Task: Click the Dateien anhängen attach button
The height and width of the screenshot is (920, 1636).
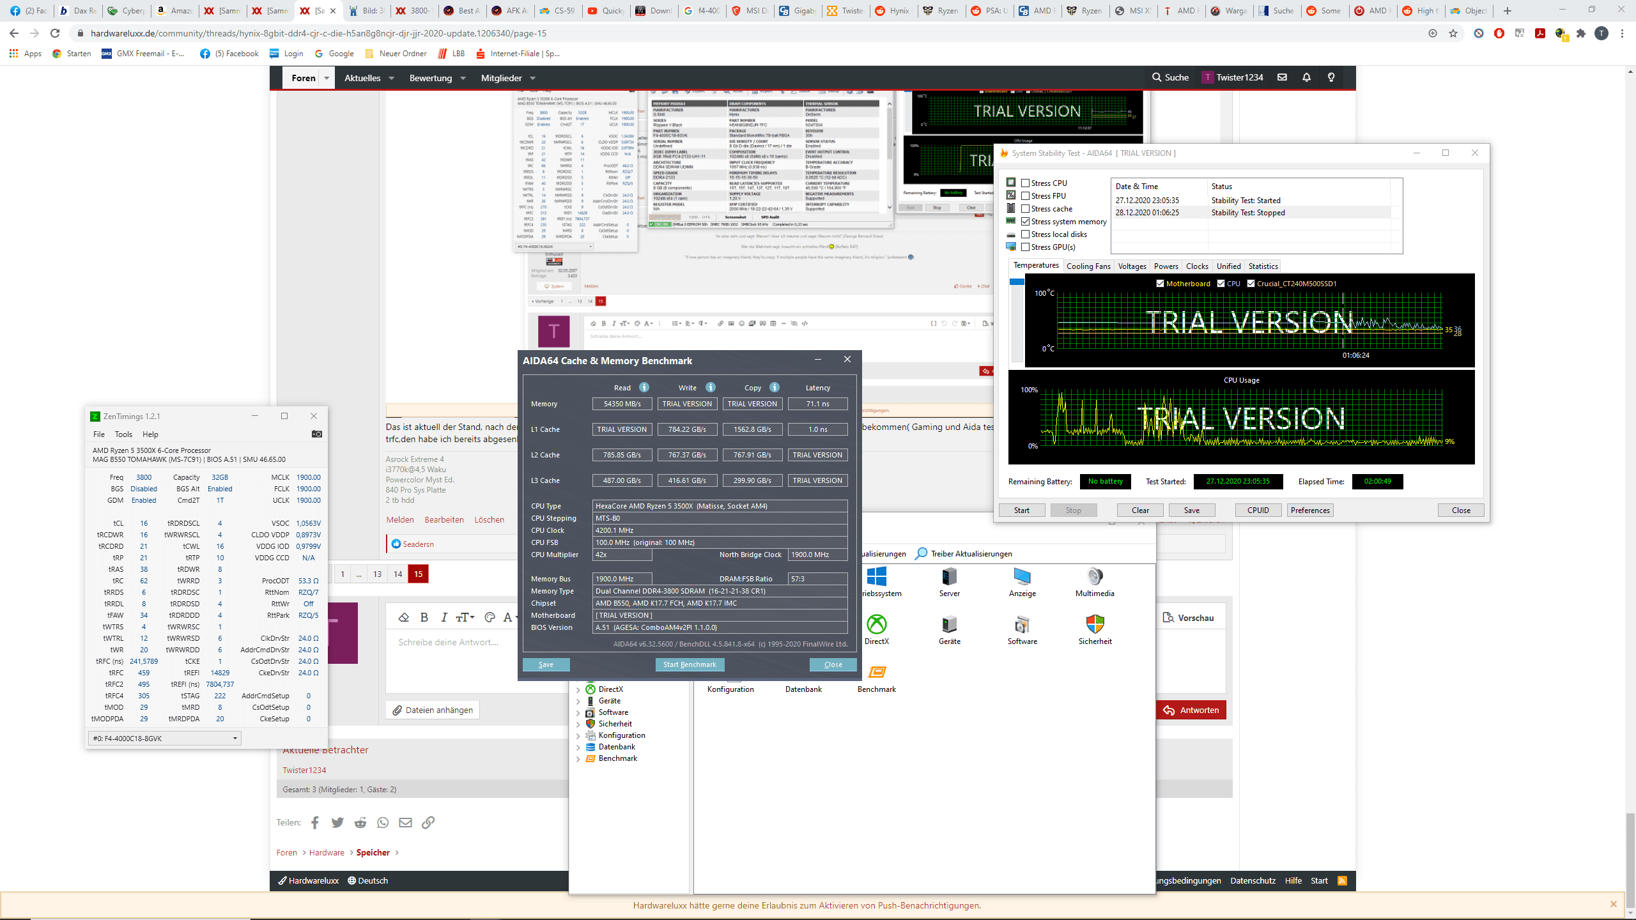Action: coord(433,710)
